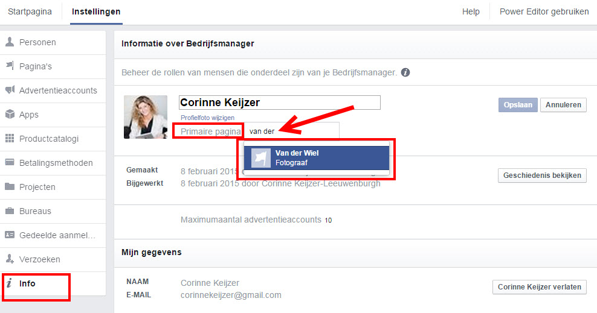Go to Pagina's in sidebar
The image size is (597, 313).
pos(53,66)
